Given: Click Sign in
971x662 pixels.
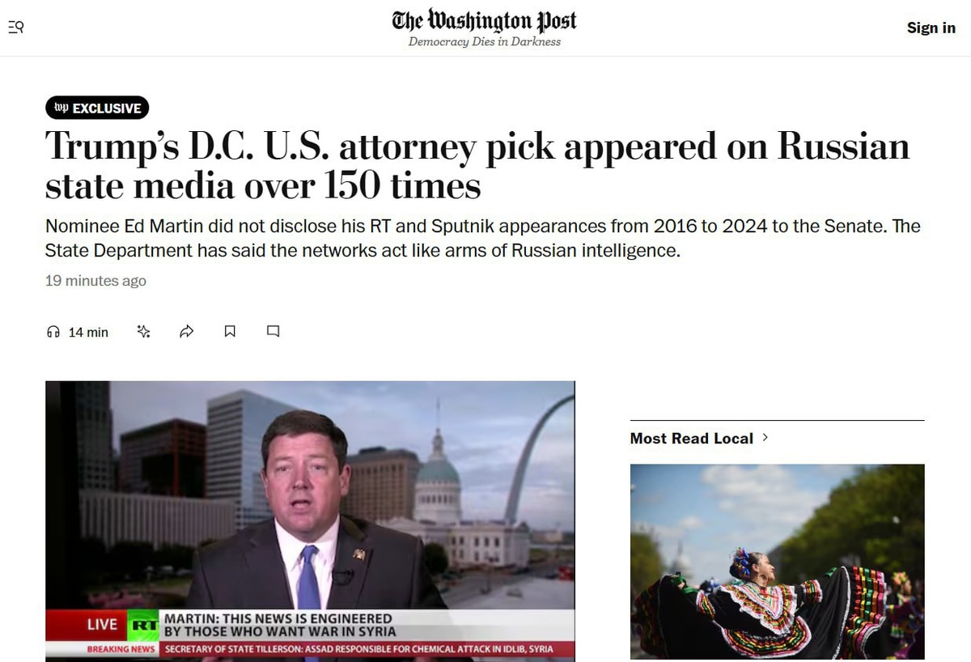Looking at the screenshot, I should 931,28.
